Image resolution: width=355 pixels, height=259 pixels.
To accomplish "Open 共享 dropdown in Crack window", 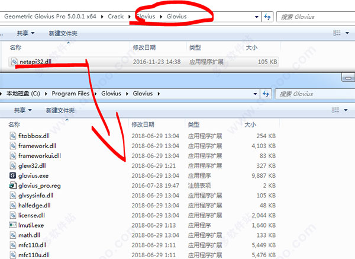I will (25, 33).
